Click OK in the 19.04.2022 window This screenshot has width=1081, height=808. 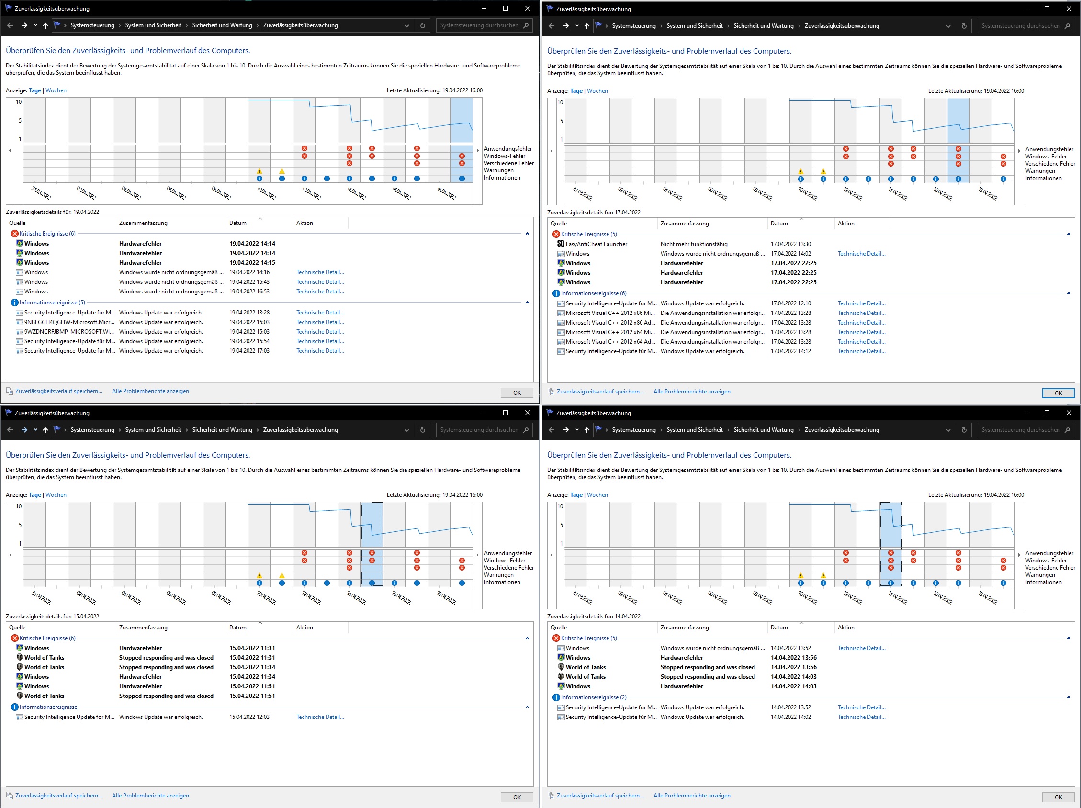517,393
